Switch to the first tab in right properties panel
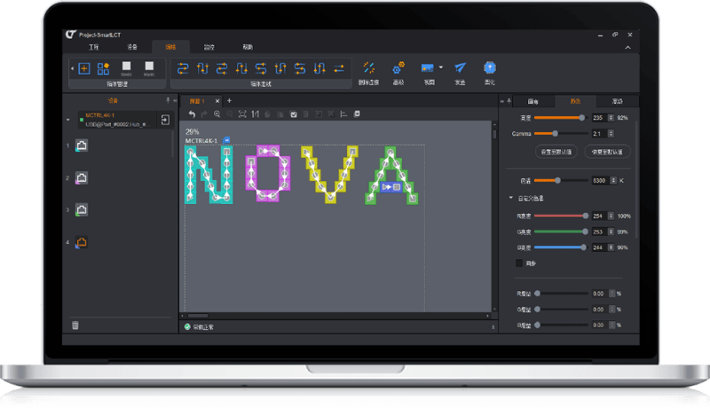 pyautogui.click(x=533, y=101)
